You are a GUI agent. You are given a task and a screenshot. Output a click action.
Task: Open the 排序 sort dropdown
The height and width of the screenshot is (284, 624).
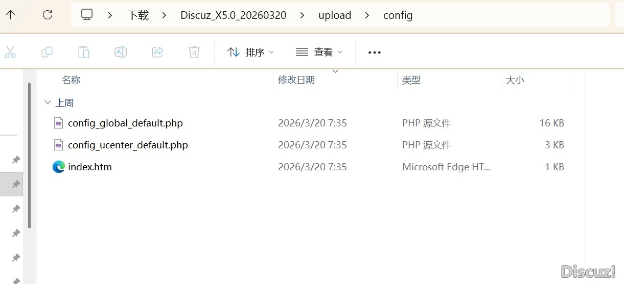[250, 52]
